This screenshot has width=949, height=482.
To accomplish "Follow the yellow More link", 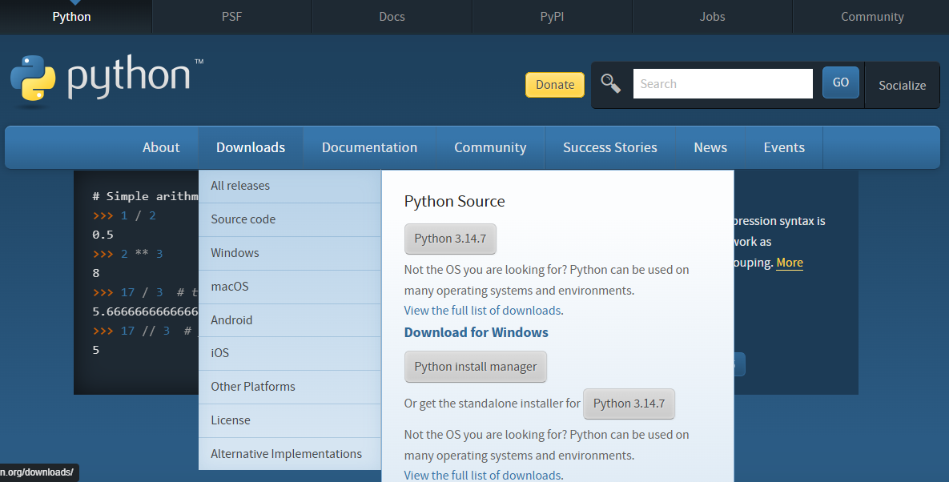I will tap(789, 263).
